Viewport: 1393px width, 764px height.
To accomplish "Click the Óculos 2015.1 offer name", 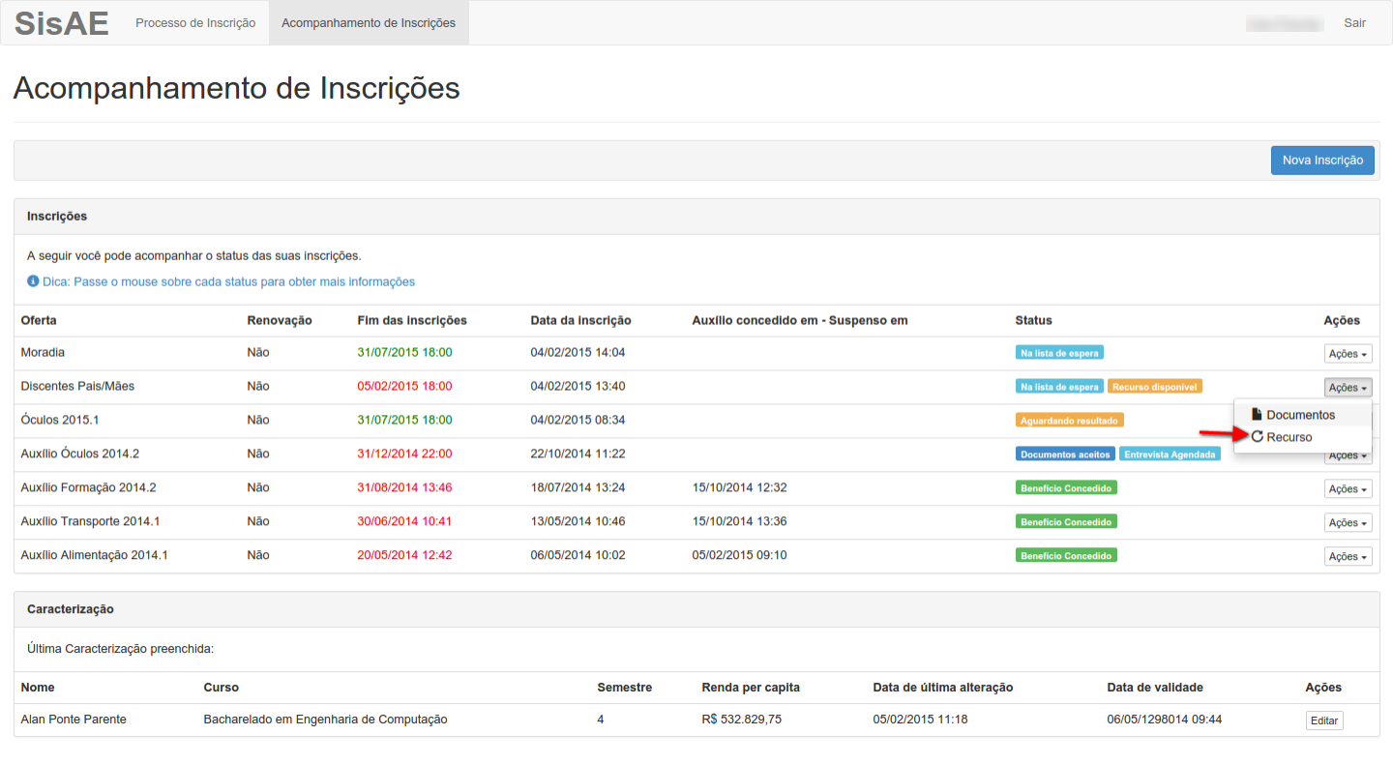I will 60,420.
